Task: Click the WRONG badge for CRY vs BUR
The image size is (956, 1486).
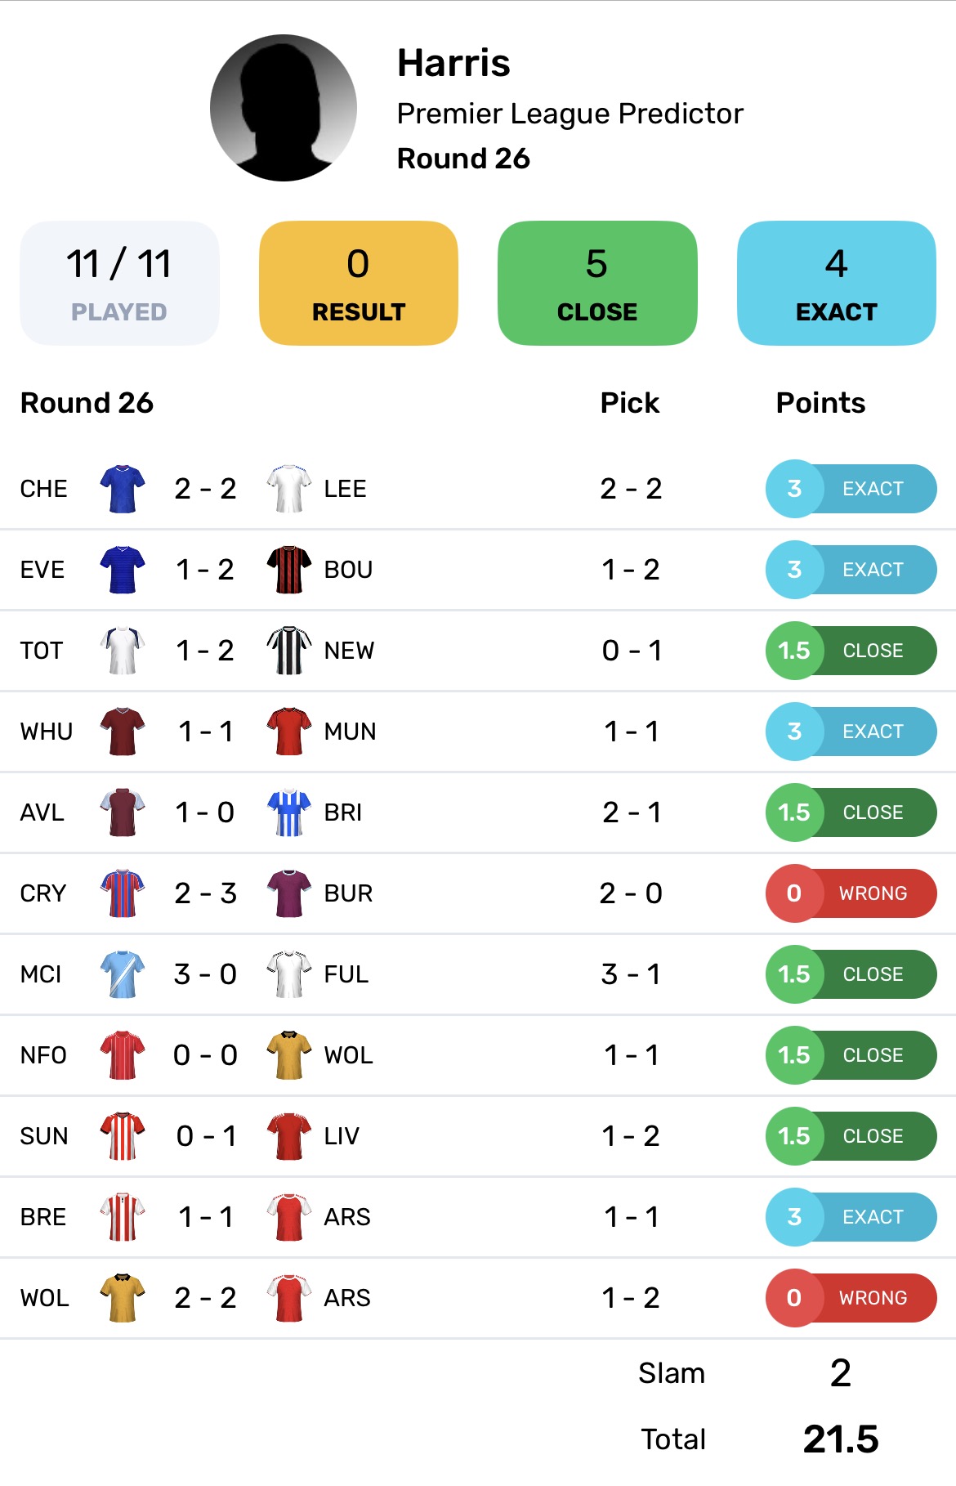Action: (x=851, y=893)
